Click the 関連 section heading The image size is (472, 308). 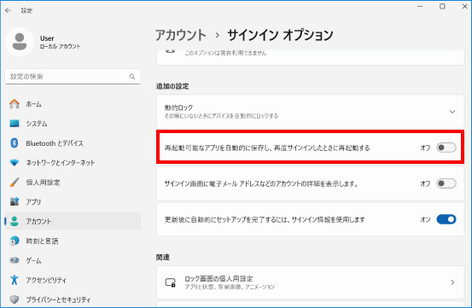[163, 257]
